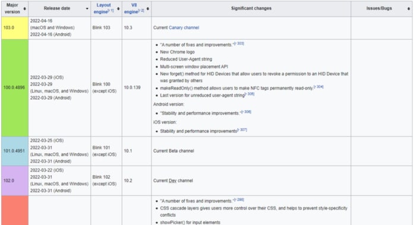
Task: Select version cell 100.0.4896
Action: point(15,88)
